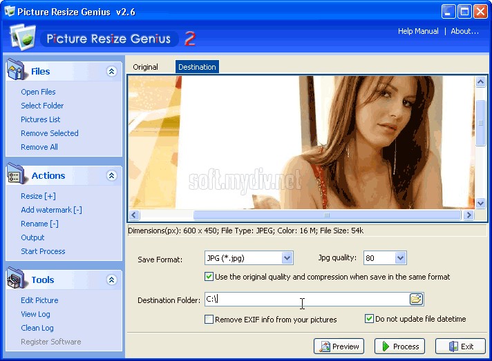Toggle use original quality and compression checkbox
The height and width of the screenshot is (361, 492).
click(209, 276)
